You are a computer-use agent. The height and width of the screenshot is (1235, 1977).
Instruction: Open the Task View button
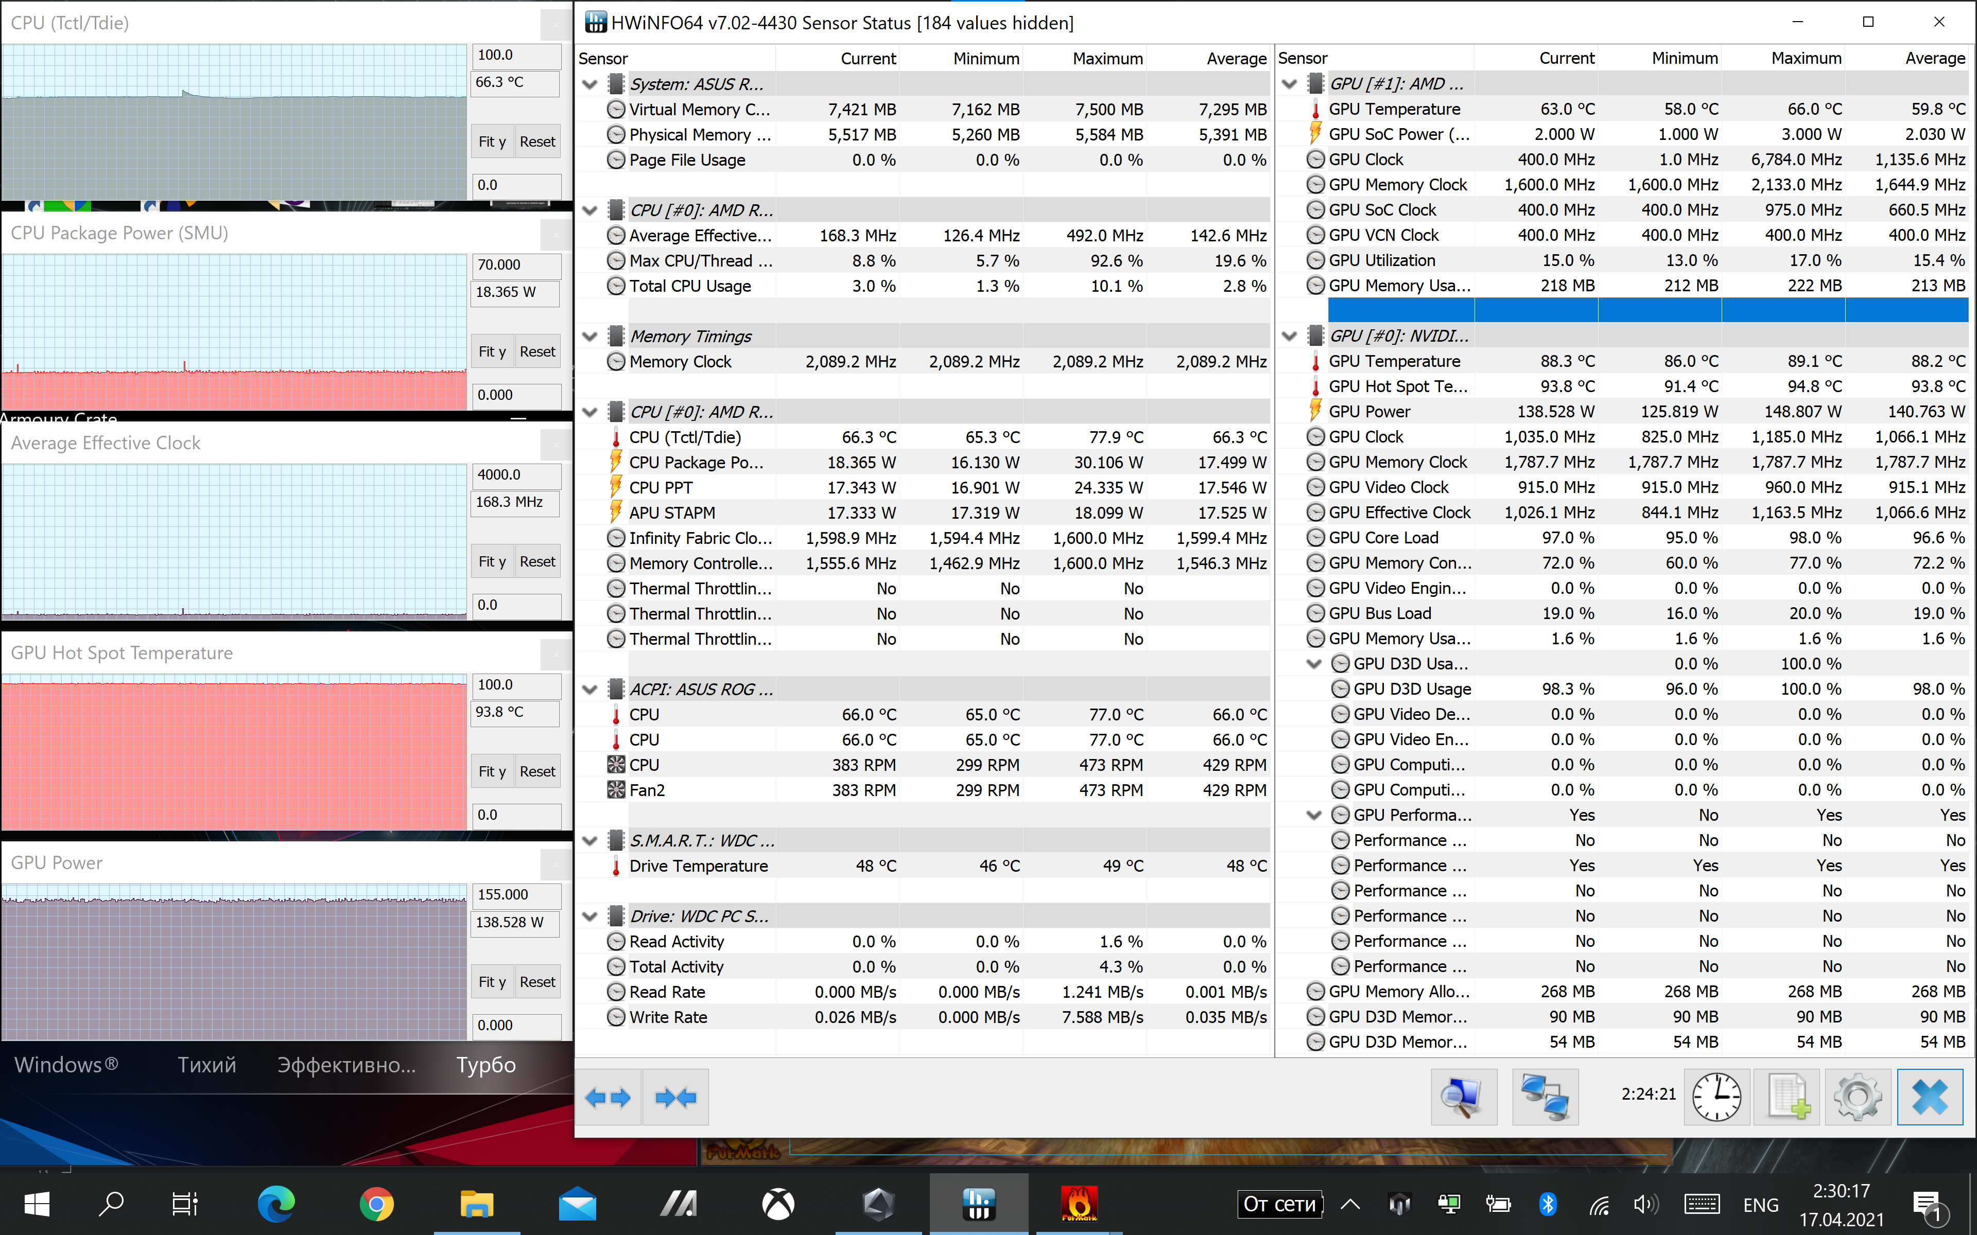(185, 1204)
